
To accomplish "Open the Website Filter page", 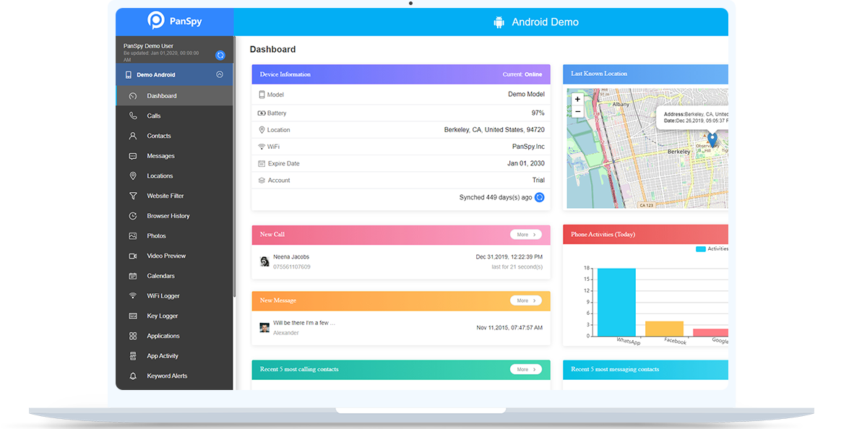I will click(x=174, y=196).
